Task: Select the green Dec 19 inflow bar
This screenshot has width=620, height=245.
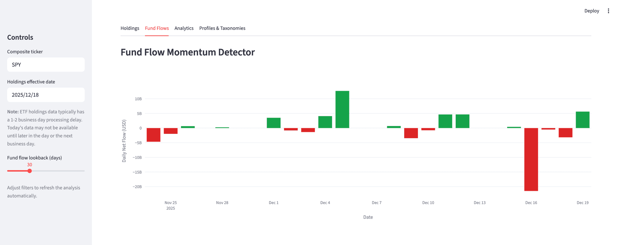Action: click(582, 120)
